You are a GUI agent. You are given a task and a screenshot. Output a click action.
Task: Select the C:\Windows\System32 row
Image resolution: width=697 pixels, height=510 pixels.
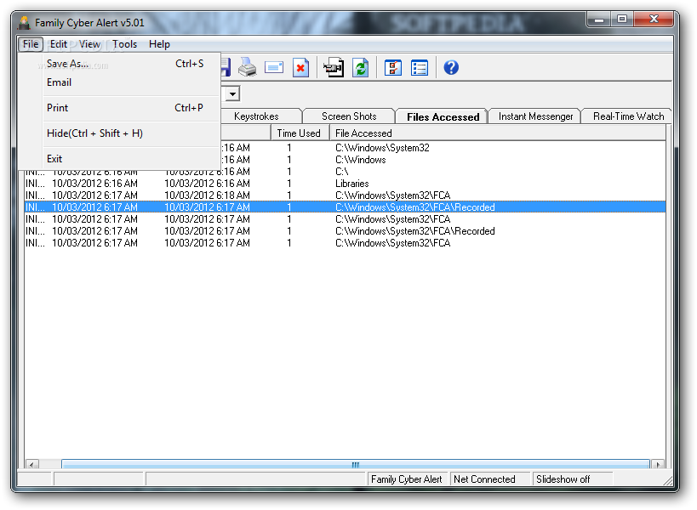point(443,148)
